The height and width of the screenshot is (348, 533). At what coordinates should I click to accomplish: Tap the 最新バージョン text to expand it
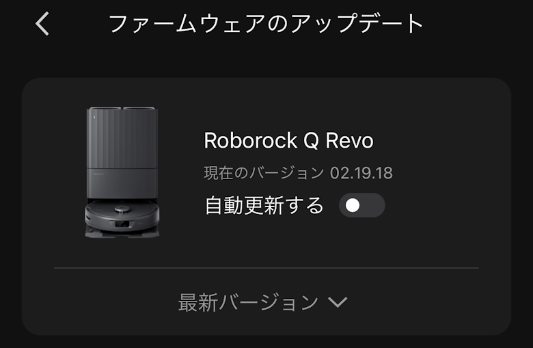[x=249, y=302]
